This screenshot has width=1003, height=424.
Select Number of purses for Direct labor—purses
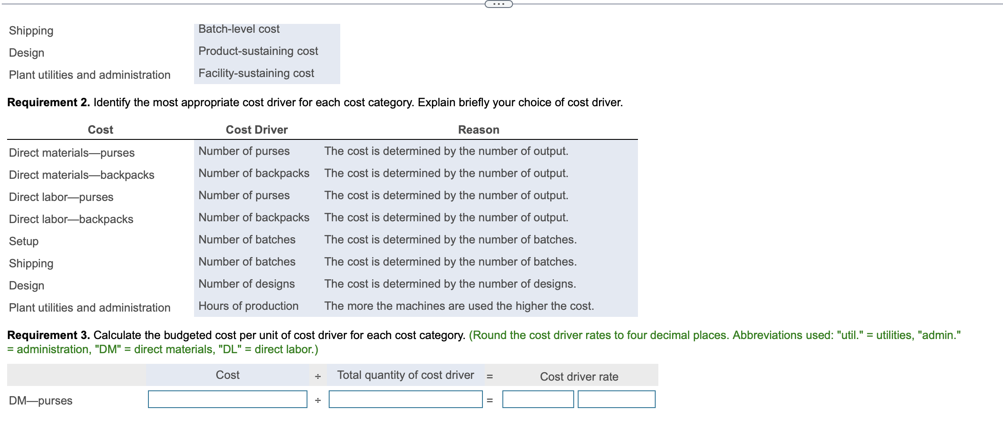pos(244,196)
